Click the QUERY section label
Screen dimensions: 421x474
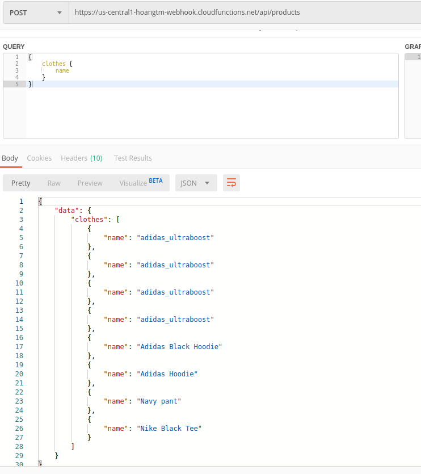click(x=14, y=47)
